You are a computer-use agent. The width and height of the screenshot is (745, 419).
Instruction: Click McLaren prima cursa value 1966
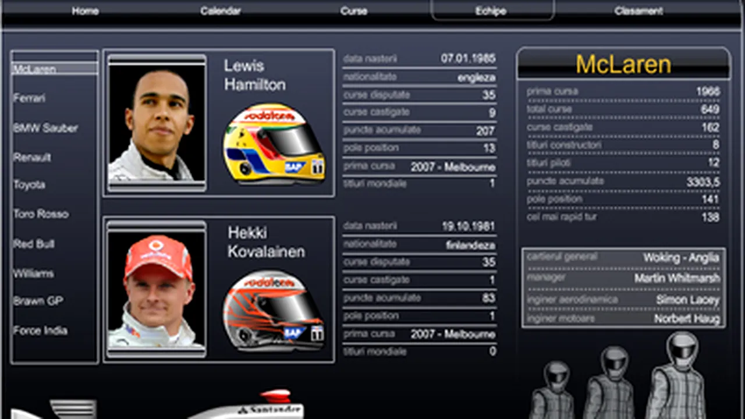tap(708, 92)
